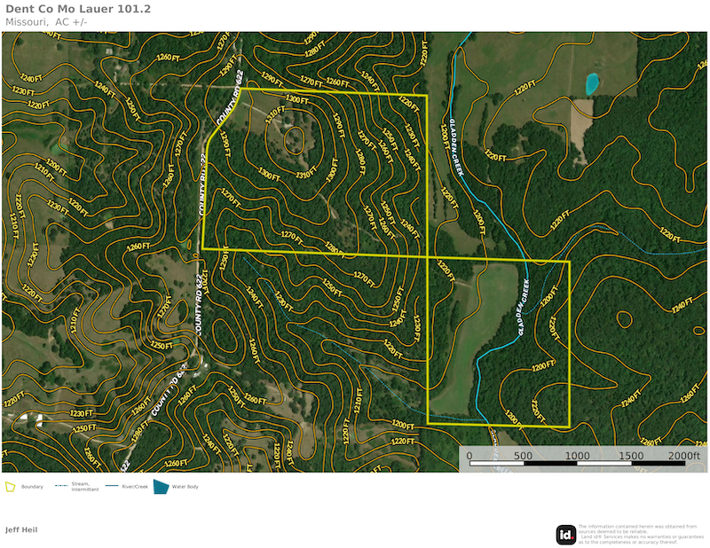Click the 'River/Creek' legend text
The image size is (710, 548).
134,487
